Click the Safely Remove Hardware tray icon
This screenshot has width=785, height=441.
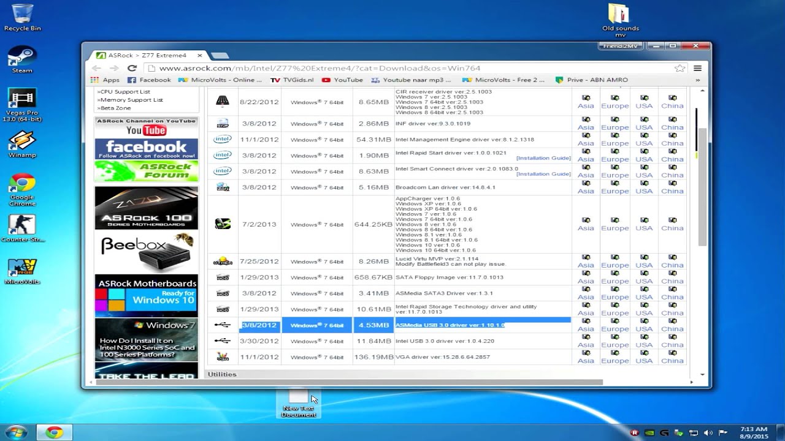point(679,432)
